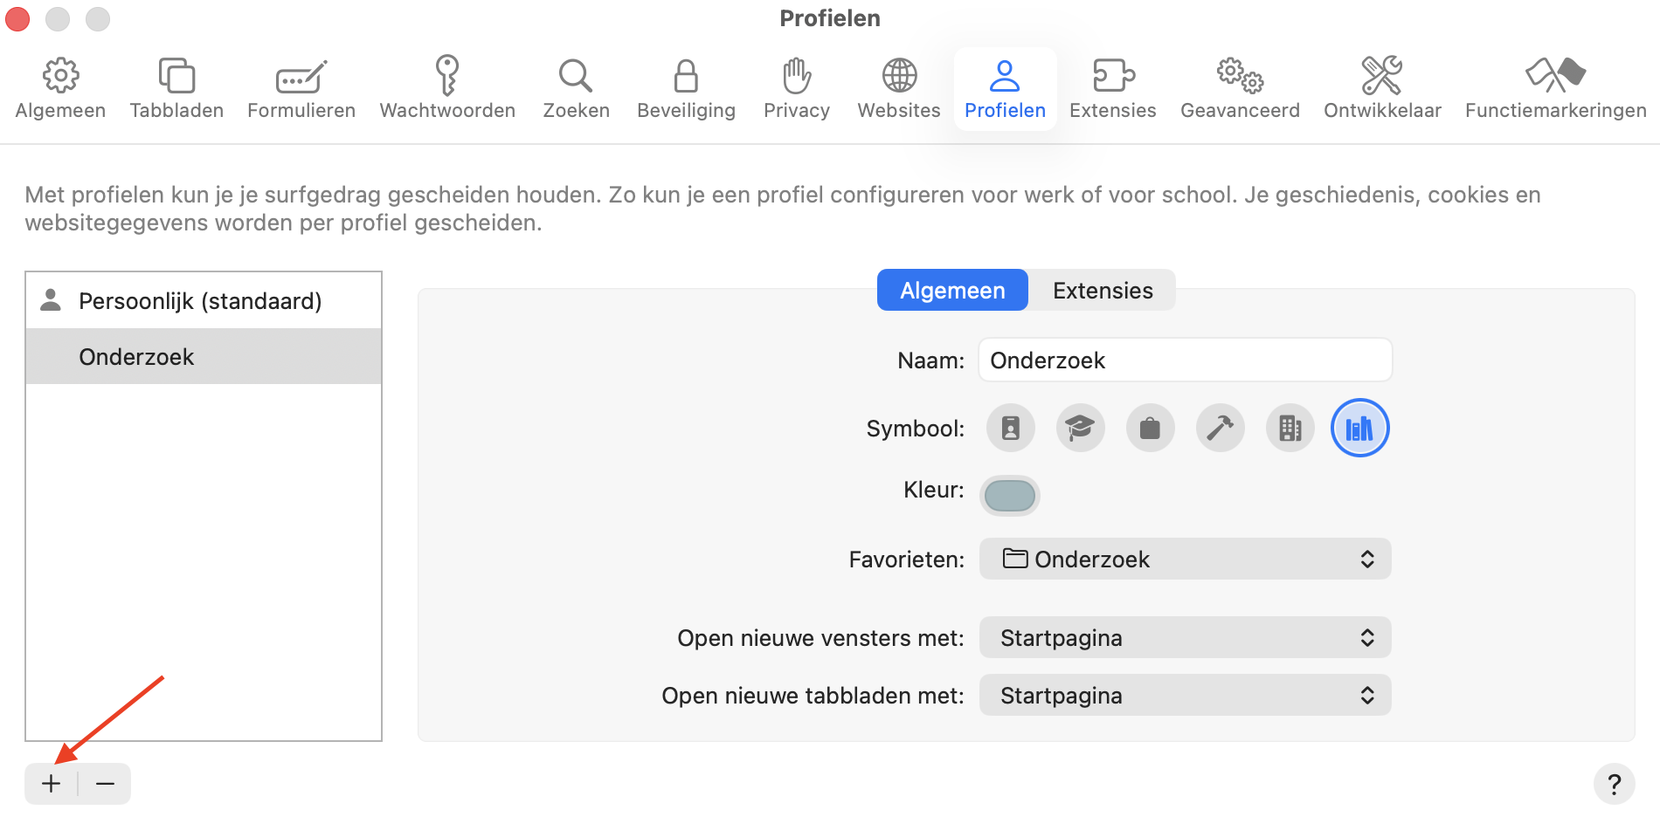Switch to the Extensies tab
The image size is (1660, 817).
coord(1102,290)
